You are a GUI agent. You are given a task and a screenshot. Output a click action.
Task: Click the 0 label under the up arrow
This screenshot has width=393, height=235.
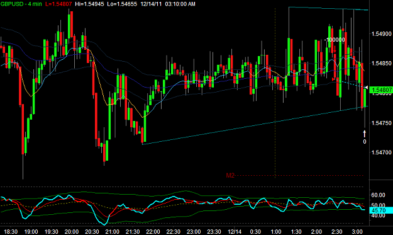(365, 142)
